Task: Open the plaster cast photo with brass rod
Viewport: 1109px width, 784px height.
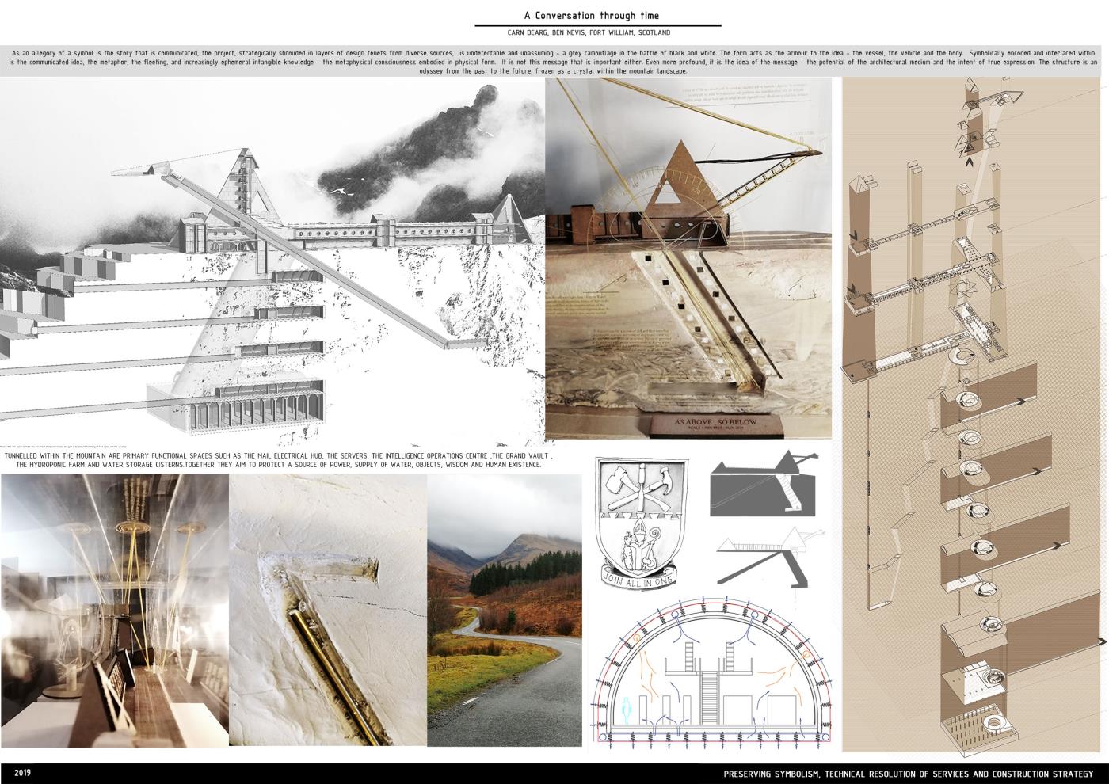Action: point(328,610)
